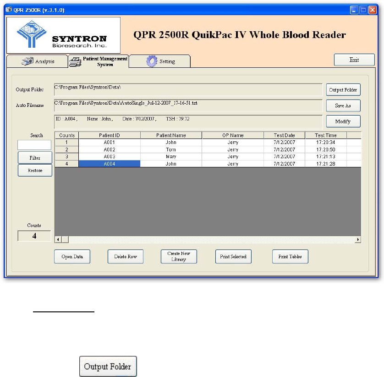Click the Print Selected button
Screen dimensions: 384x377
tap(233, 257)
